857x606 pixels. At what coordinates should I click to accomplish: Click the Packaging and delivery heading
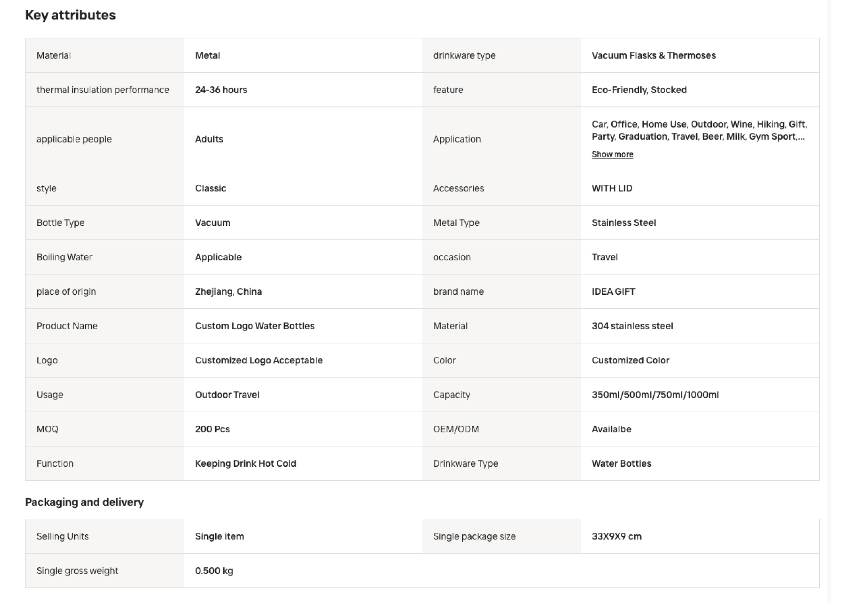[84, 502]
